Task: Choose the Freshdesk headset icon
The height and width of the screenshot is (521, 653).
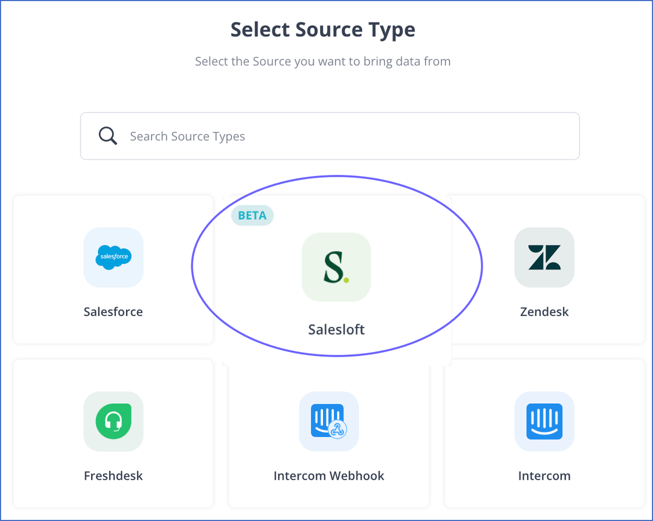Action: click(x=113, y=421)
